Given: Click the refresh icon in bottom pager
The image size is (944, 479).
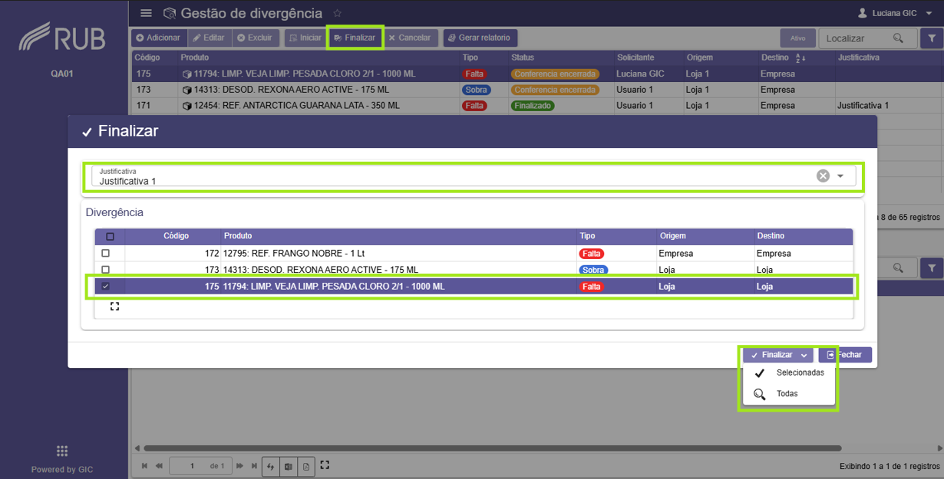Looking at the screenshot, I should pos(270,466).
